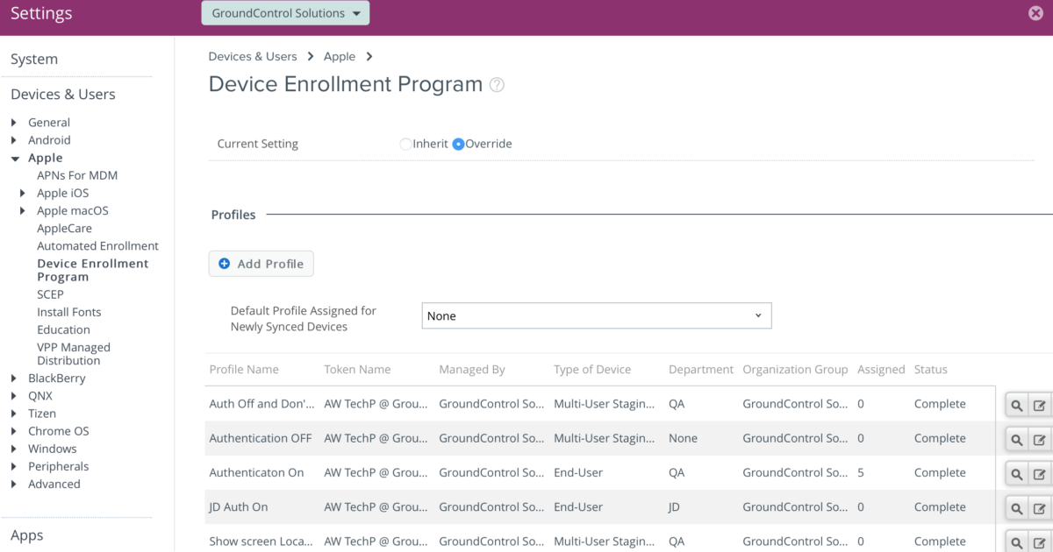The width and height of the screenshot is (1053, 552).
Task: View details of the "Authentication OFF" profile
Action: tap(1017, 438)
